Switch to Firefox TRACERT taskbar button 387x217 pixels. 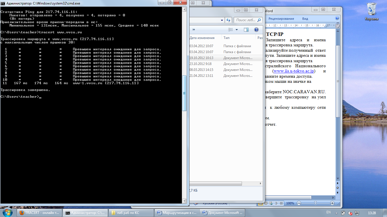tap(39, 213)
